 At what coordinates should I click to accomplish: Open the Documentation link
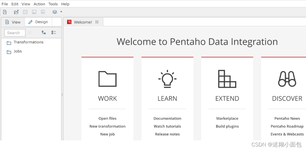point(167,119)
